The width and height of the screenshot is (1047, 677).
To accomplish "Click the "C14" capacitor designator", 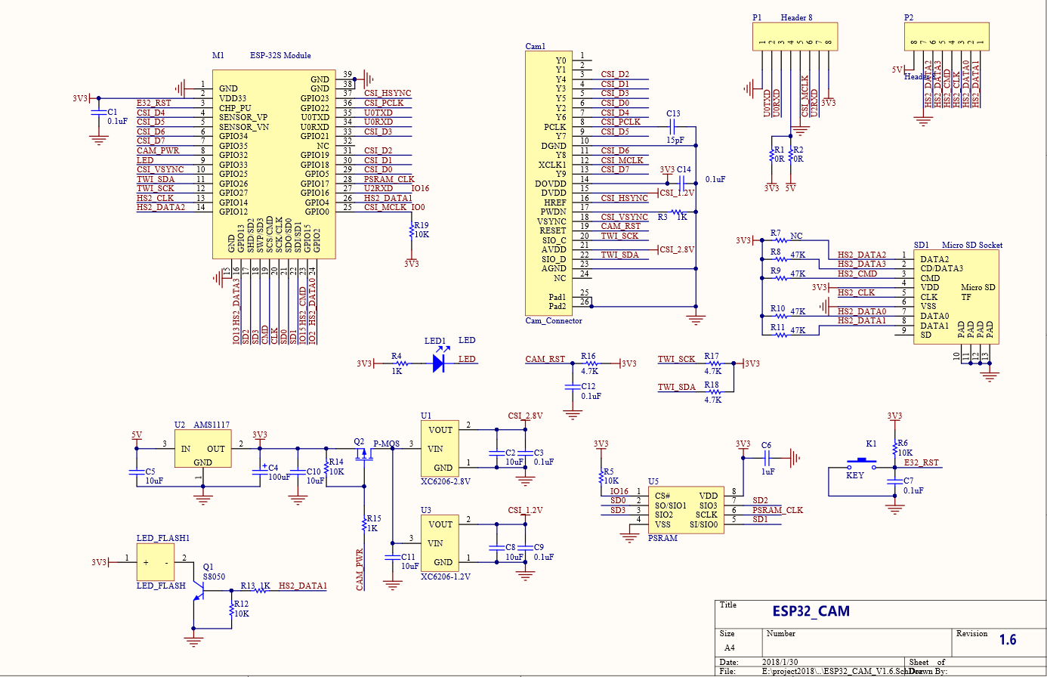I will click(x=684, y=169).
